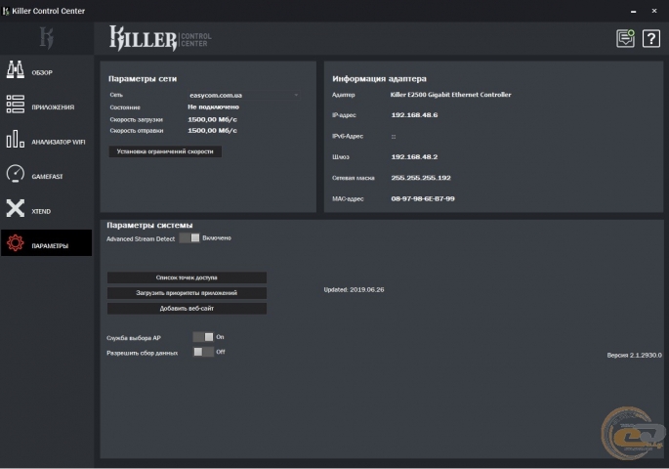
Task: Click the Не подключено status text
Action: point(213,107)
